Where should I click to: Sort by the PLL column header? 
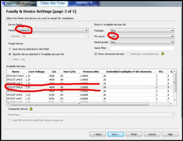tap(161, 72)
